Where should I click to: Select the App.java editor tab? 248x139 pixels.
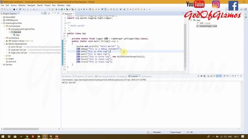(x=68, y=14)
